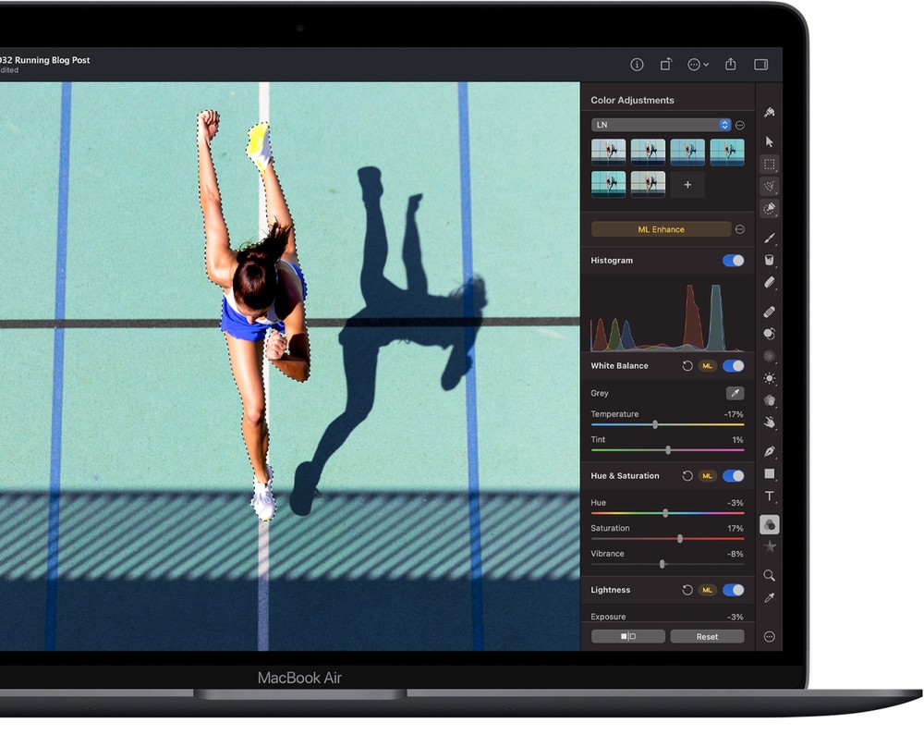Open options menu beside ML Enhance

click(739, 229)
